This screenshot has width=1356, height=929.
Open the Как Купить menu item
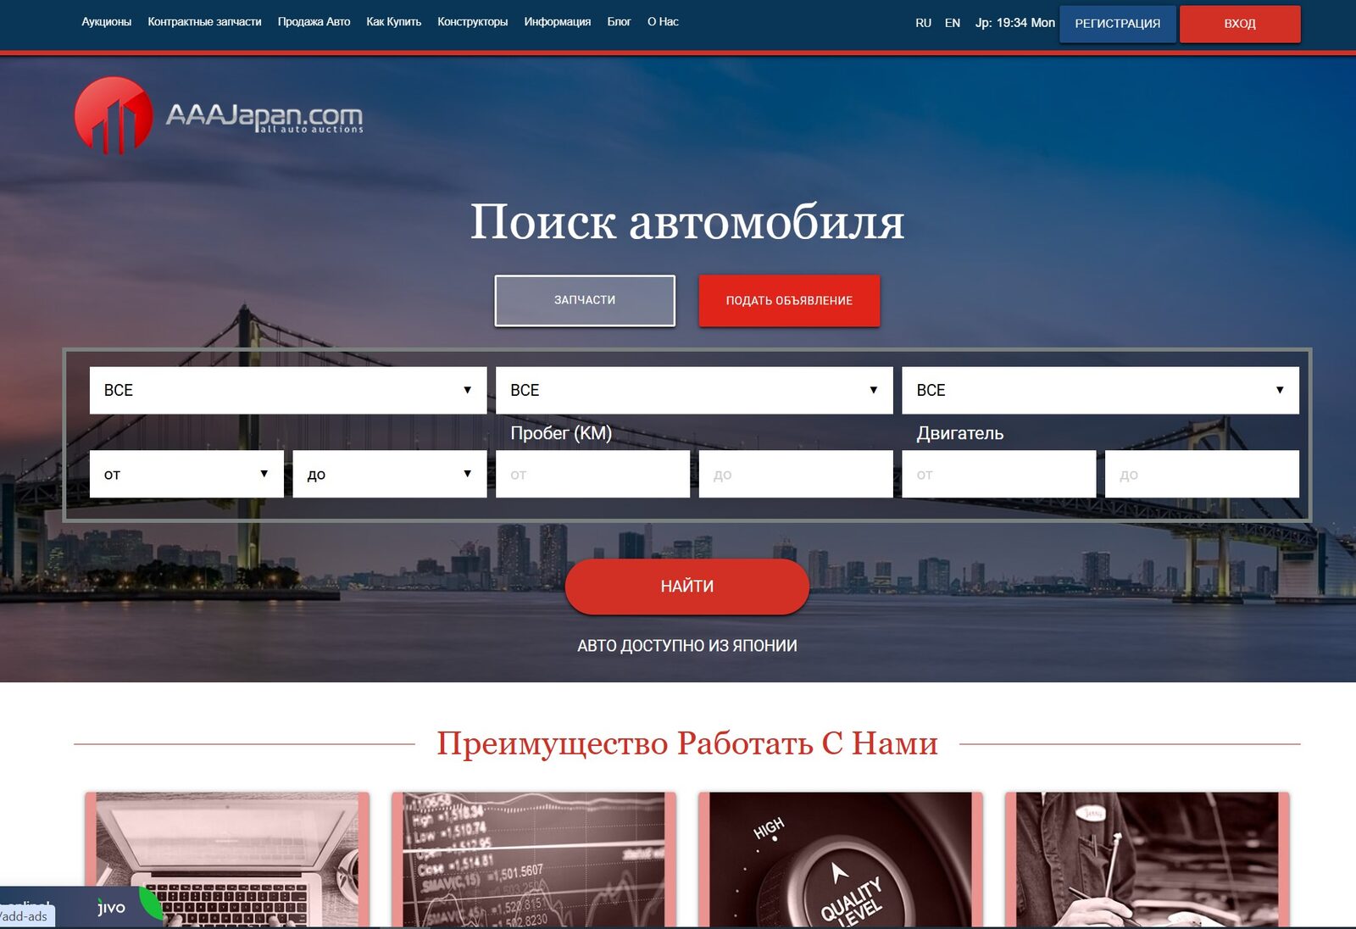[392, 22]
